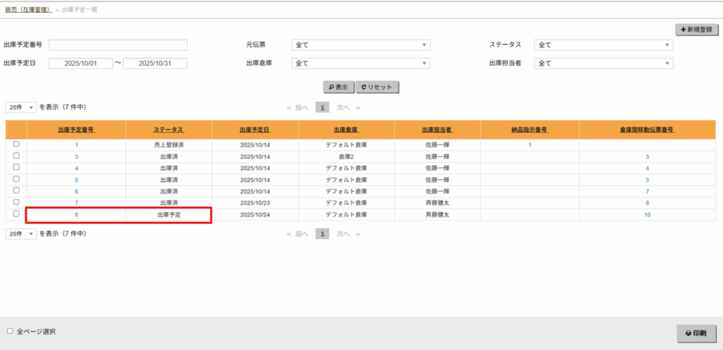This screenshot has width=723, height=350.
Task: Open the top 25件 page-size dropdown
Action: point(21,107)
